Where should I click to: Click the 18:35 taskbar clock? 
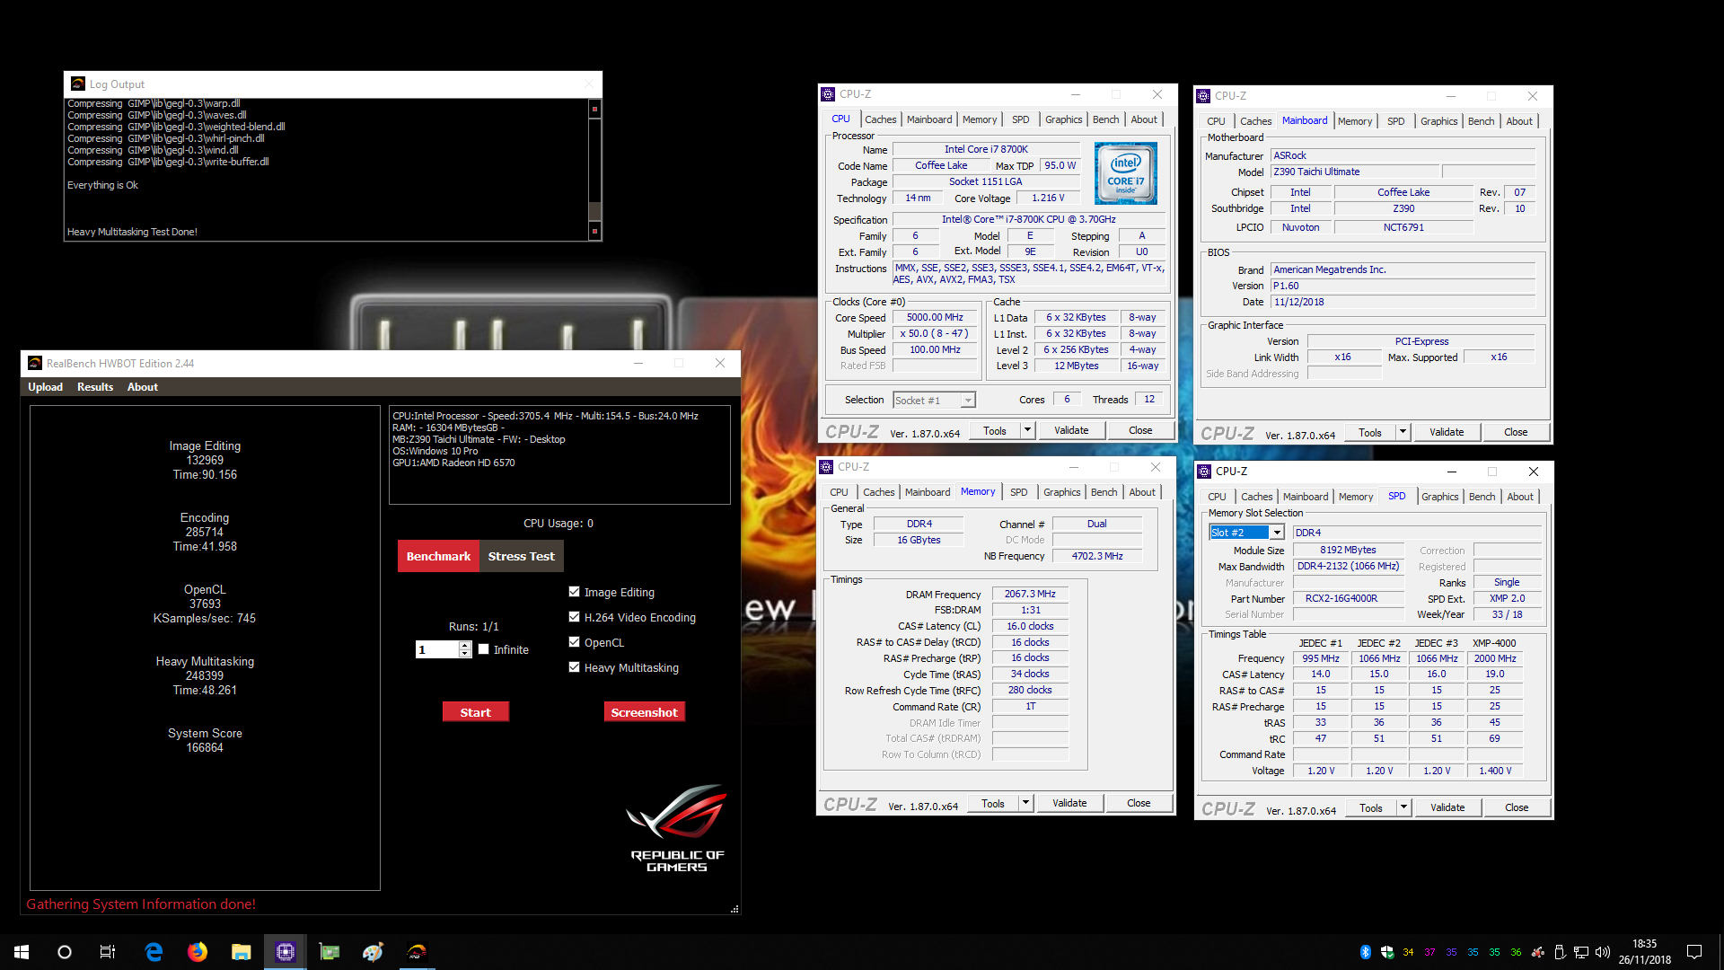click(1644, 952)
